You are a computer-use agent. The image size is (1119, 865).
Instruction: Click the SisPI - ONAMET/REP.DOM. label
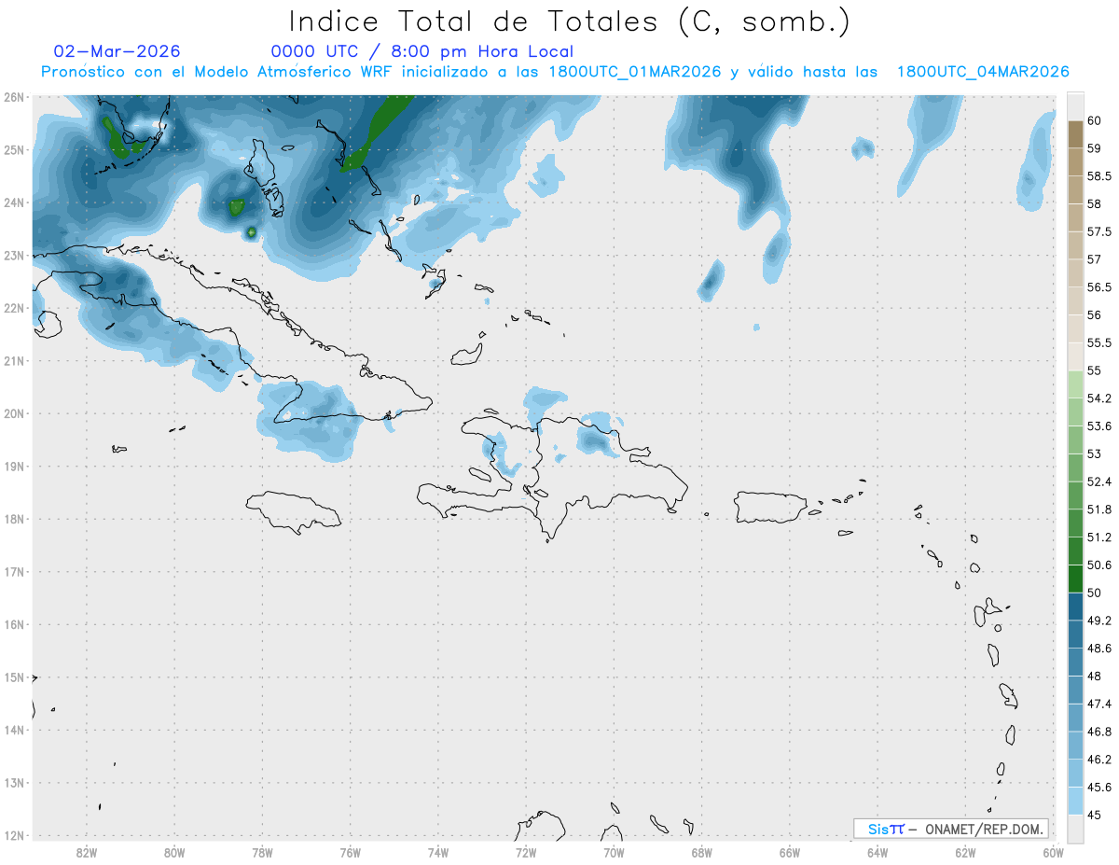pos(950,829)
